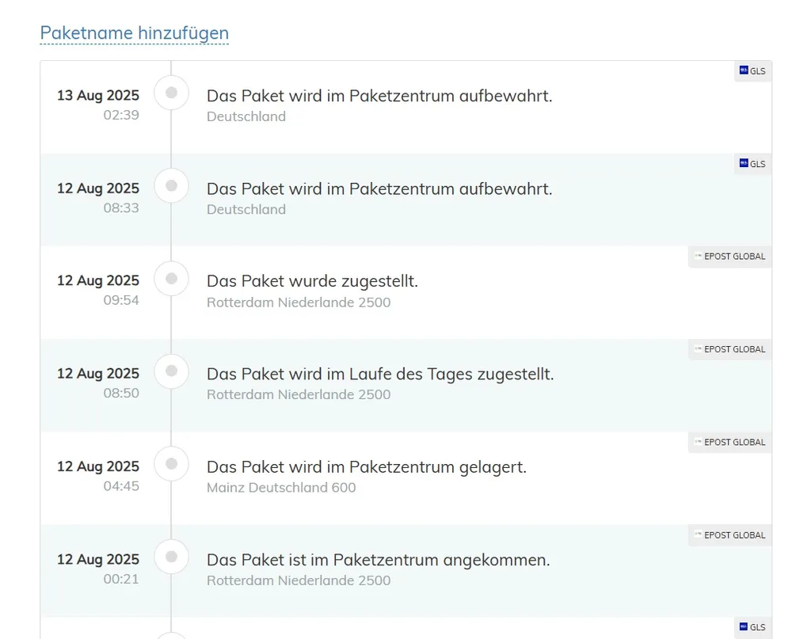
Task: Select timeline marker for 12 Aug 09:54
Action: [x=171, y=279]
